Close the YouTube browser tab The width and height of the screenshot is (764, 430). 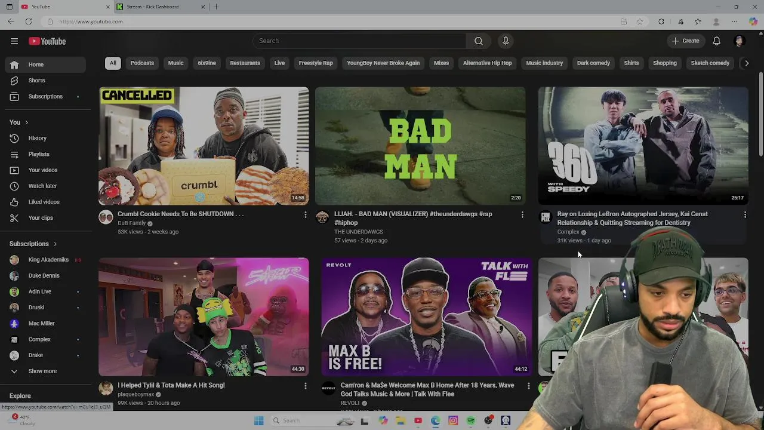click(x=109, y=7)
